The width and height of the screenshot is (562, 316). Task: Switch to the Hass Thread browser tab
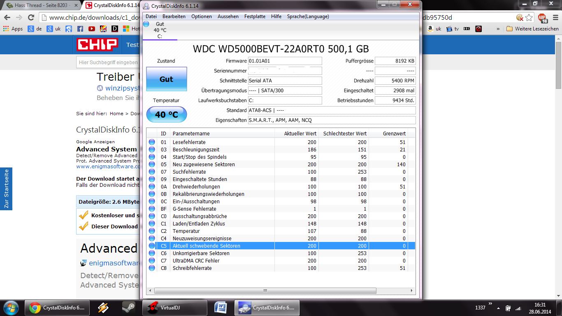coord(41,5)
